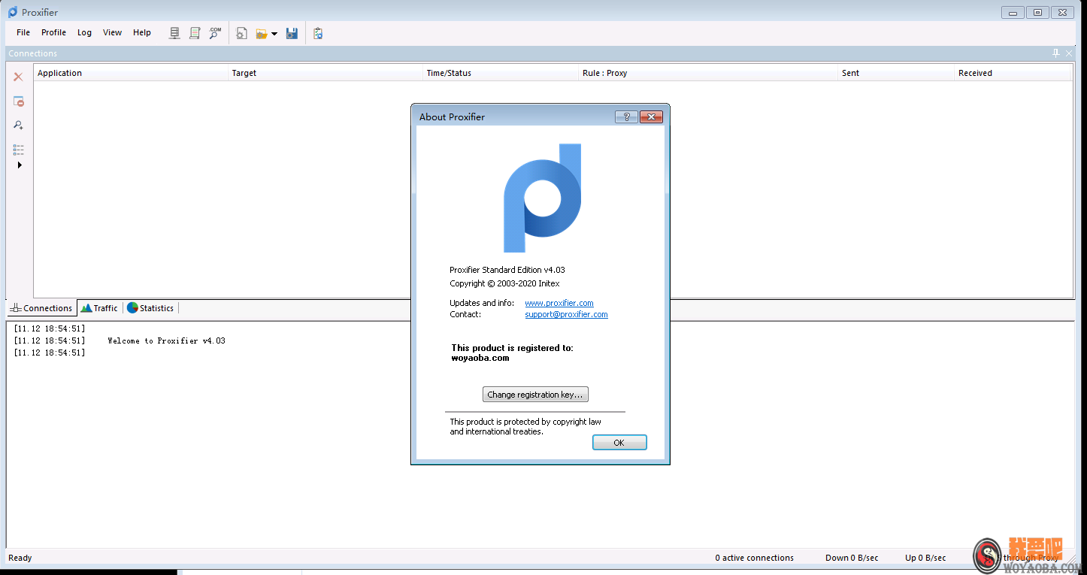1087x575 pixels.
Task: Click the 'Up 0 B/sec' status text
Action: click(925, 558)
